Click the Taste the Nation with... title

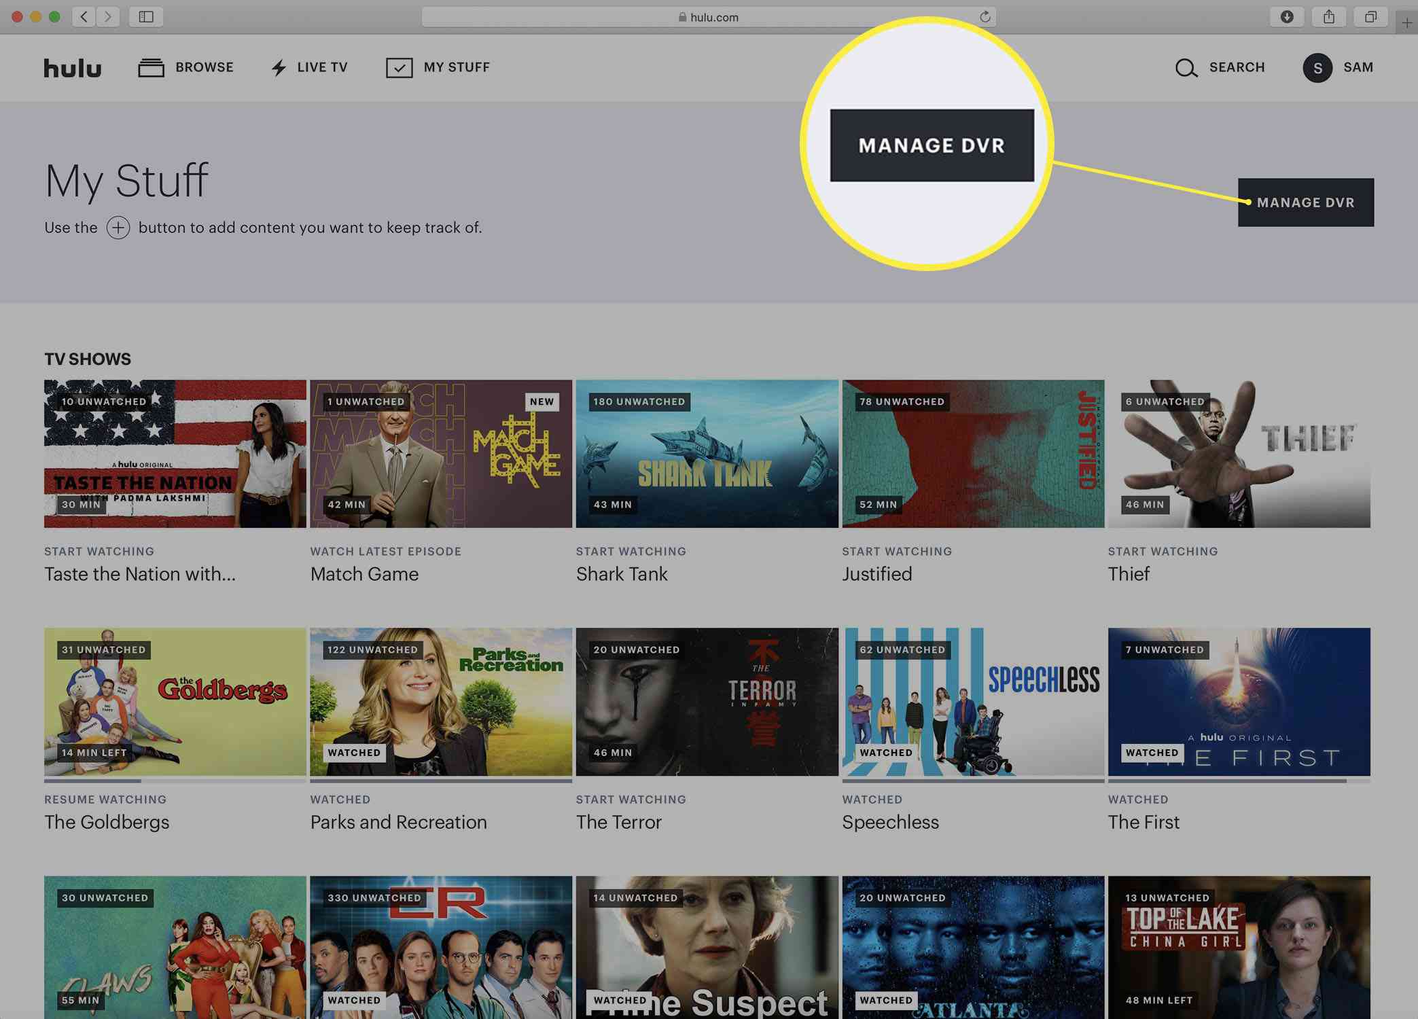140,574
